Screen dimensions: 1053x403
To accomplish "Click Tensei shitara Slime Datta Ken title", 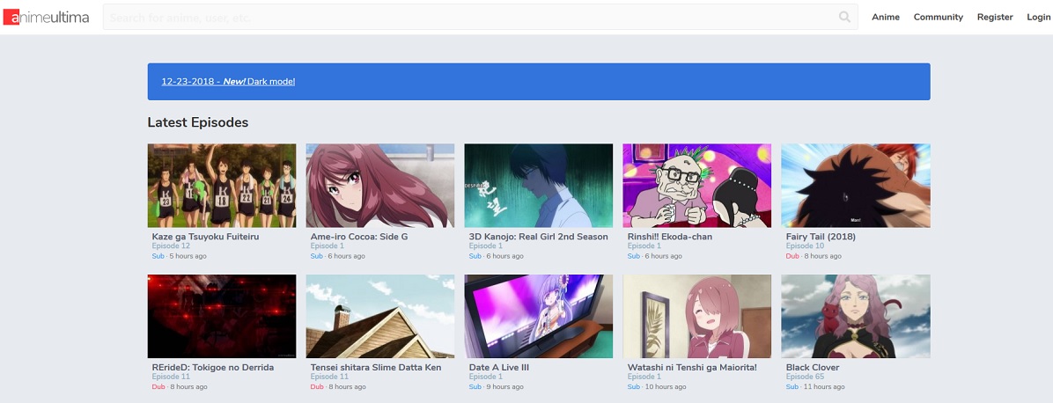I will coord(376,368).
